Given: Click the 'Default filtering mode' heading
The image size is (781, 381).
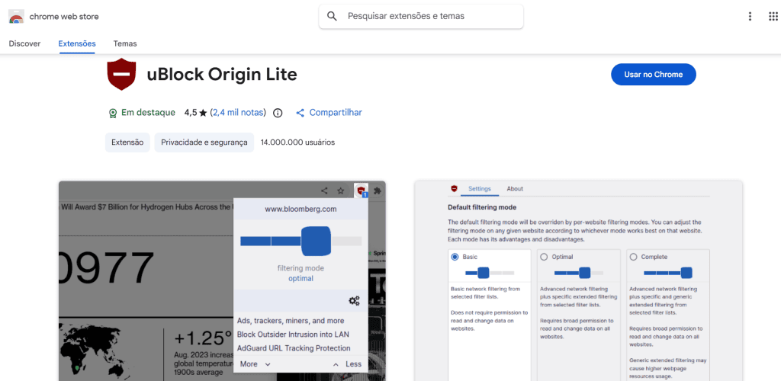Looking at the screenshot, I should coord(482,207).
